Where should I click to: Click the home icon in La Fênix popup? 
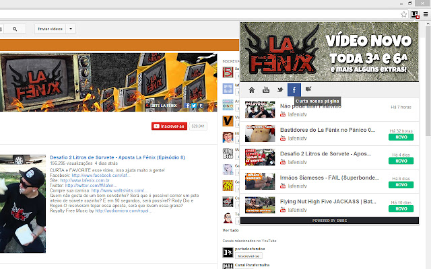(251, 89)
